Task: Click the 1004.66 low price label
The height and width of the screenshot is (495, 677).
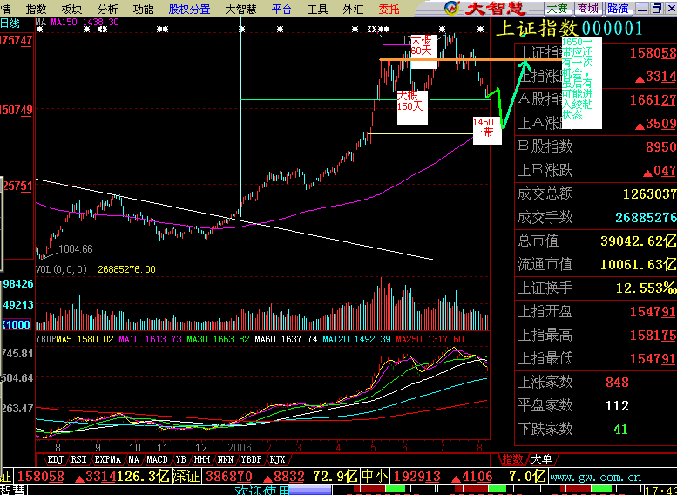Action: [x=76, y=249]
